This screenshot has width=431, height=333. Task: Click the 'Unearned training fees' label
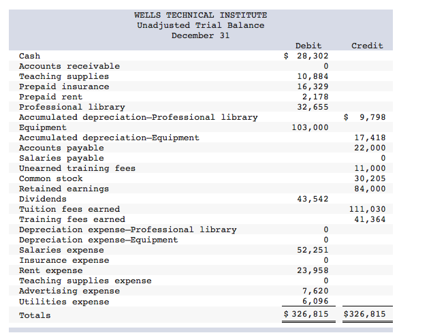click(x=77, y=168)
